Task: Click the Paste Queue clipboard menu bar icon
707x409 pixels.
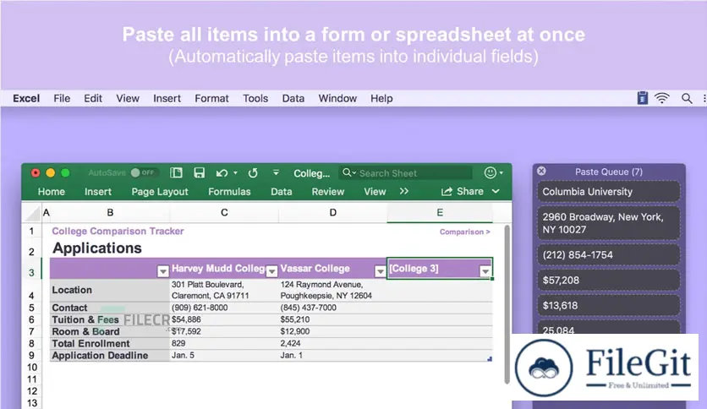Action: (x=643, y=98)
